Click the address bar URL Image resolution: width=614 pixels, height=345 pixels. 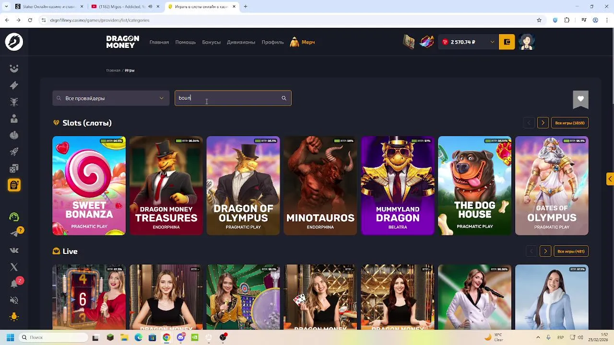pyautogui.click(x=100, y=20)
